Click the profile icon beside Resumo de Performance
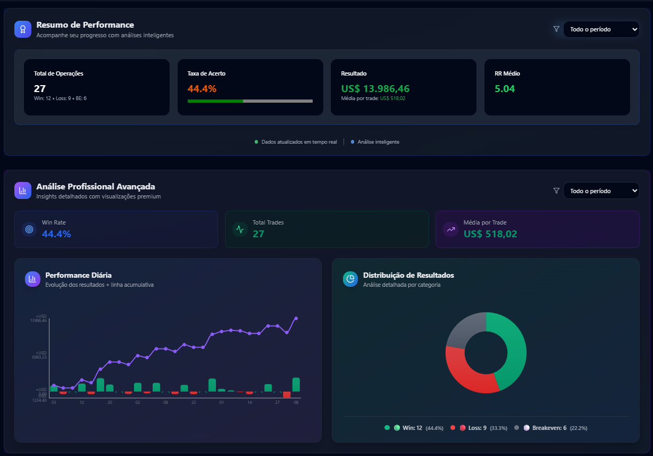 (x=22, y=29)
